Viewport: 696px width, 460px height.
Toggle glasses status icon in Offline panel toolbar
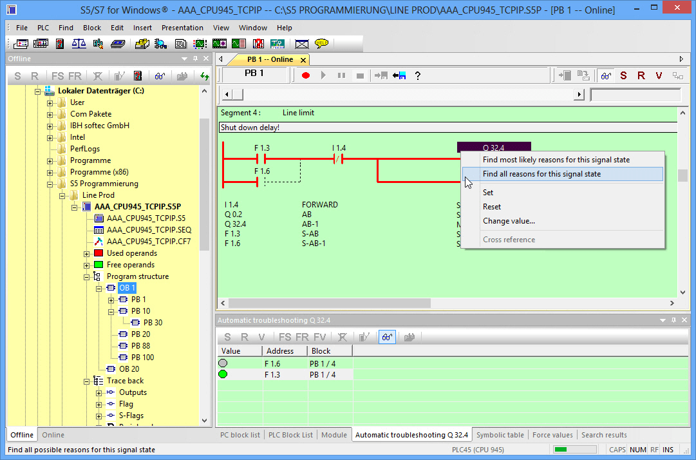click(160, 77)
